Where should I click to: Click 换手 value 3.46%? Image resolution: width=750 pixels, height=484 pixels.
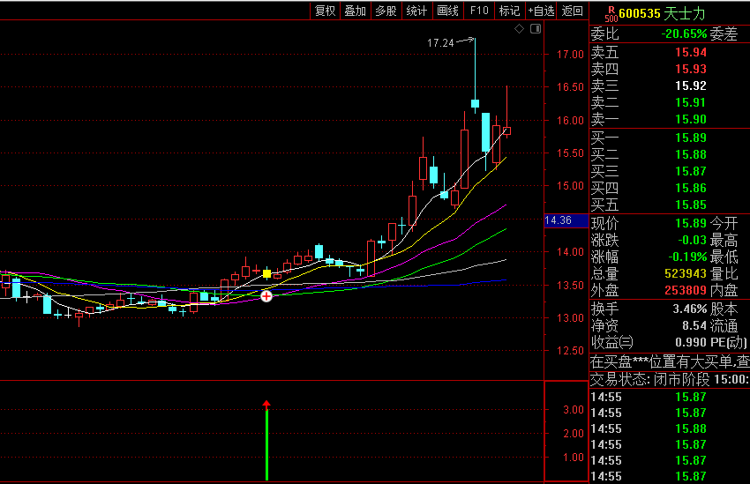click(690, 309)
